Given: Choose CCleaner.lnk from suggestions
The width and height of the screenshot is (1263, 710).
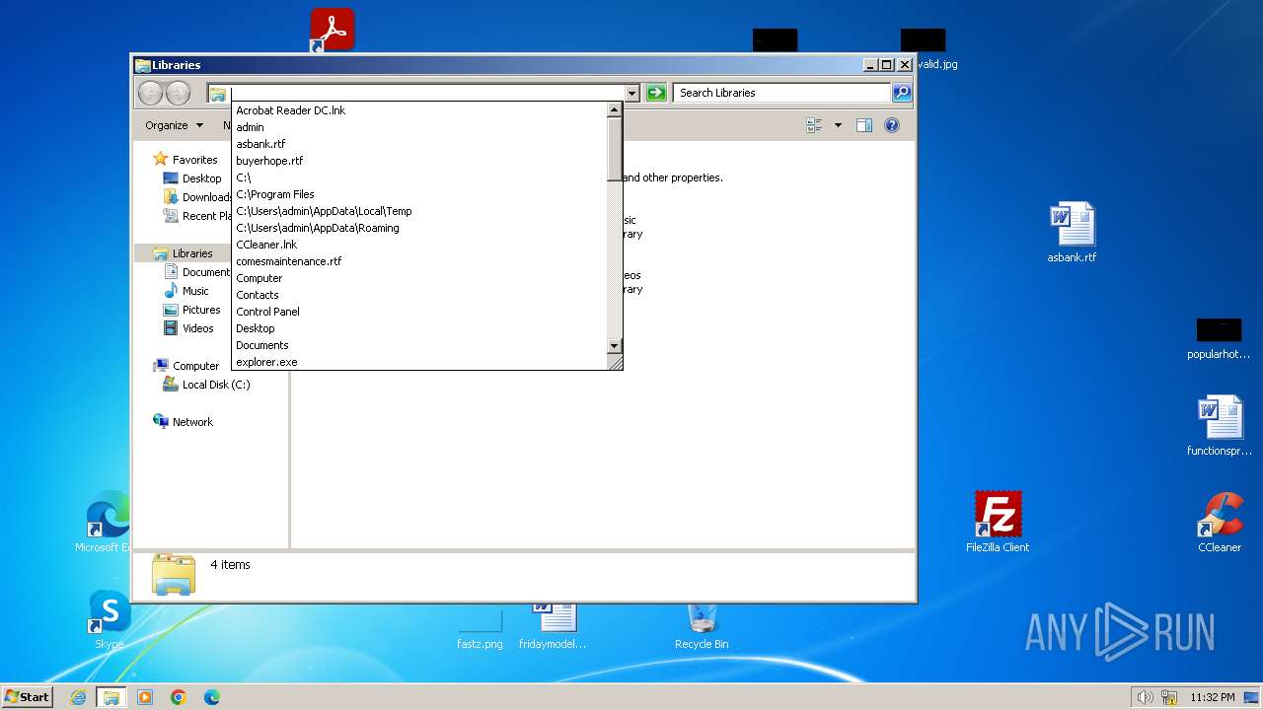Looking at the screenshot, I should point(419,245).
